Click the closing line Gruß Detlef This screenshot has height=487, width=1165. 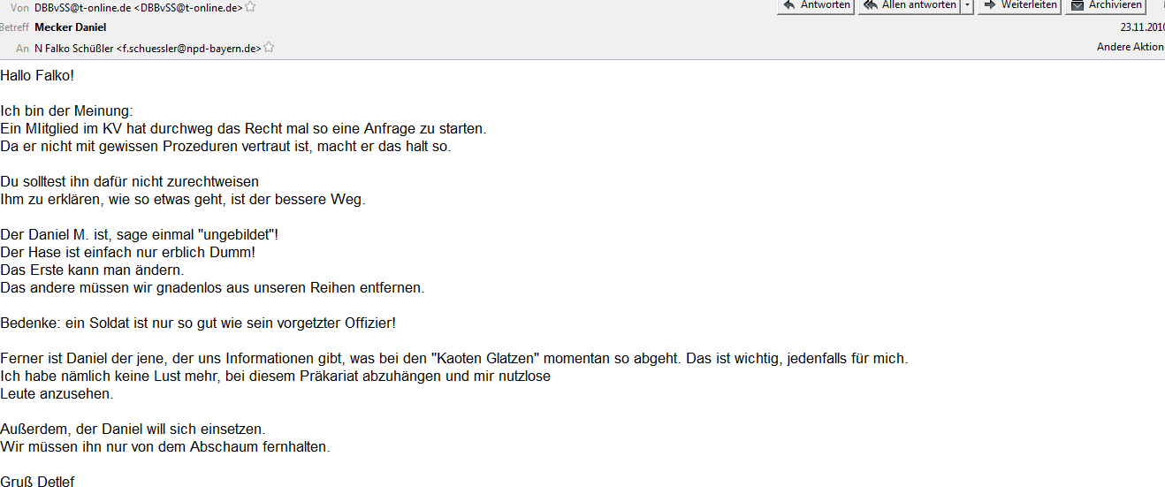click(37, 481)
